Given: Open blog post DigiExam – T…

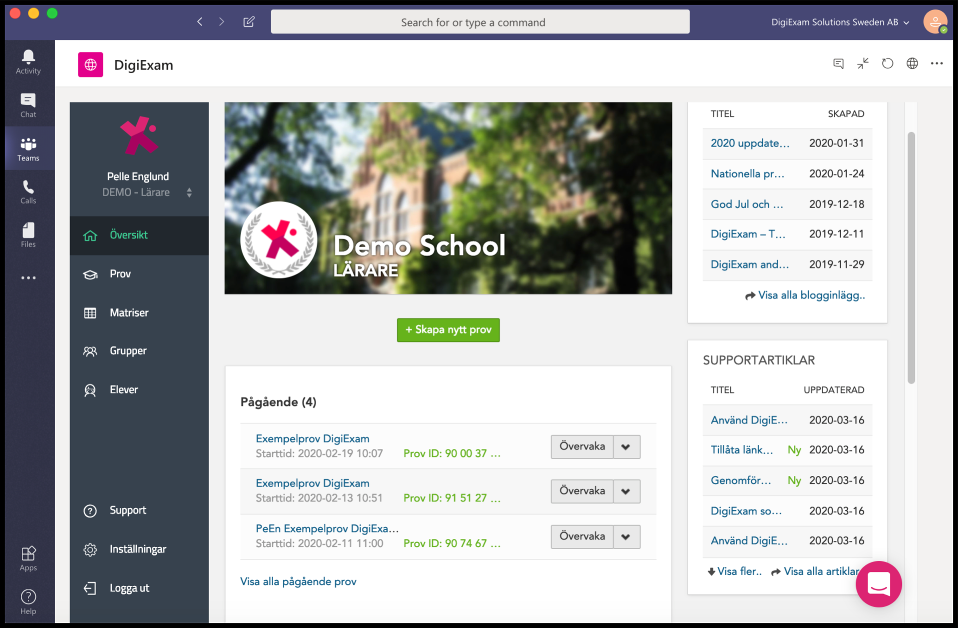Looking at the screenshot, I should coord(748,234).
